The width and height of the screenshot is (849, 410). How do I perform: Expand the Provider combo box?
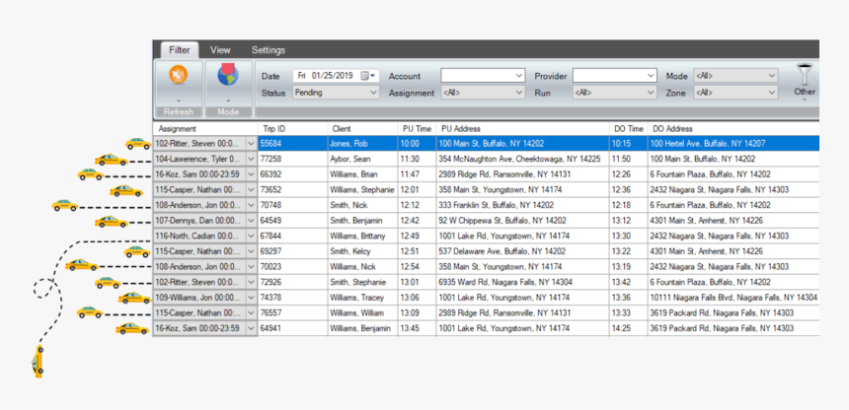(651, 76)
